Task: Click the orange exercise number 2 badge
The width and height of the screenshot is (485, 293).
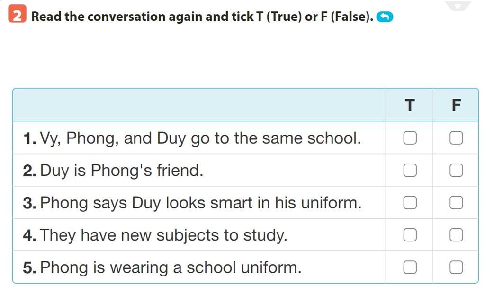Action: [17, 14]
